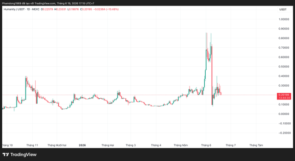The width and height of the screenshot is (295, 161).
Task: Click the 0.70000 price axis label
Action: (x=284, y=47)
